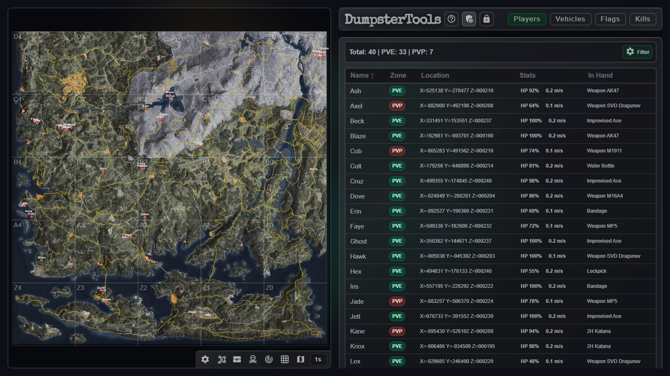
Task: Switch to the Players tab
Action: (x=527, y=19)
